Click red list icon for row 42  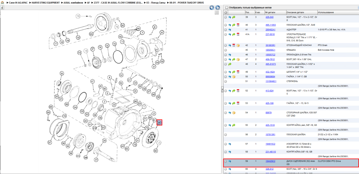tap(234, 45)
